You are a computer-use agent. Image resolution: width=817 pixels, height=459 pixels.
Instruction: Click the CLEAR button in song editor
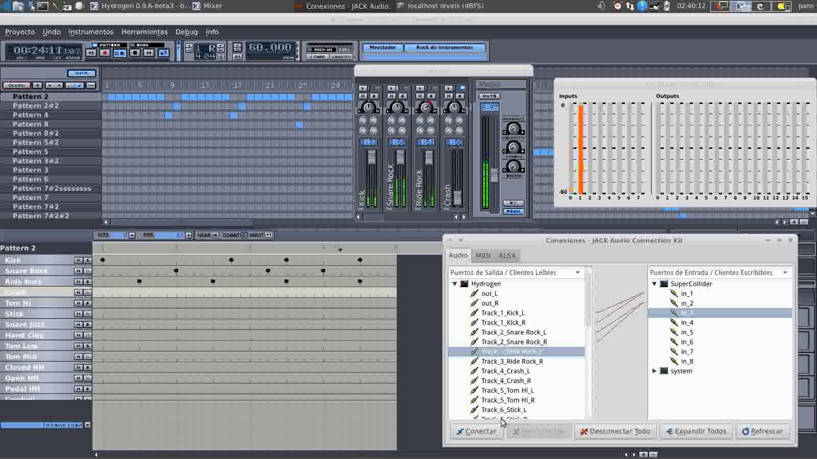pyautogui.click(x=16, y=85)
